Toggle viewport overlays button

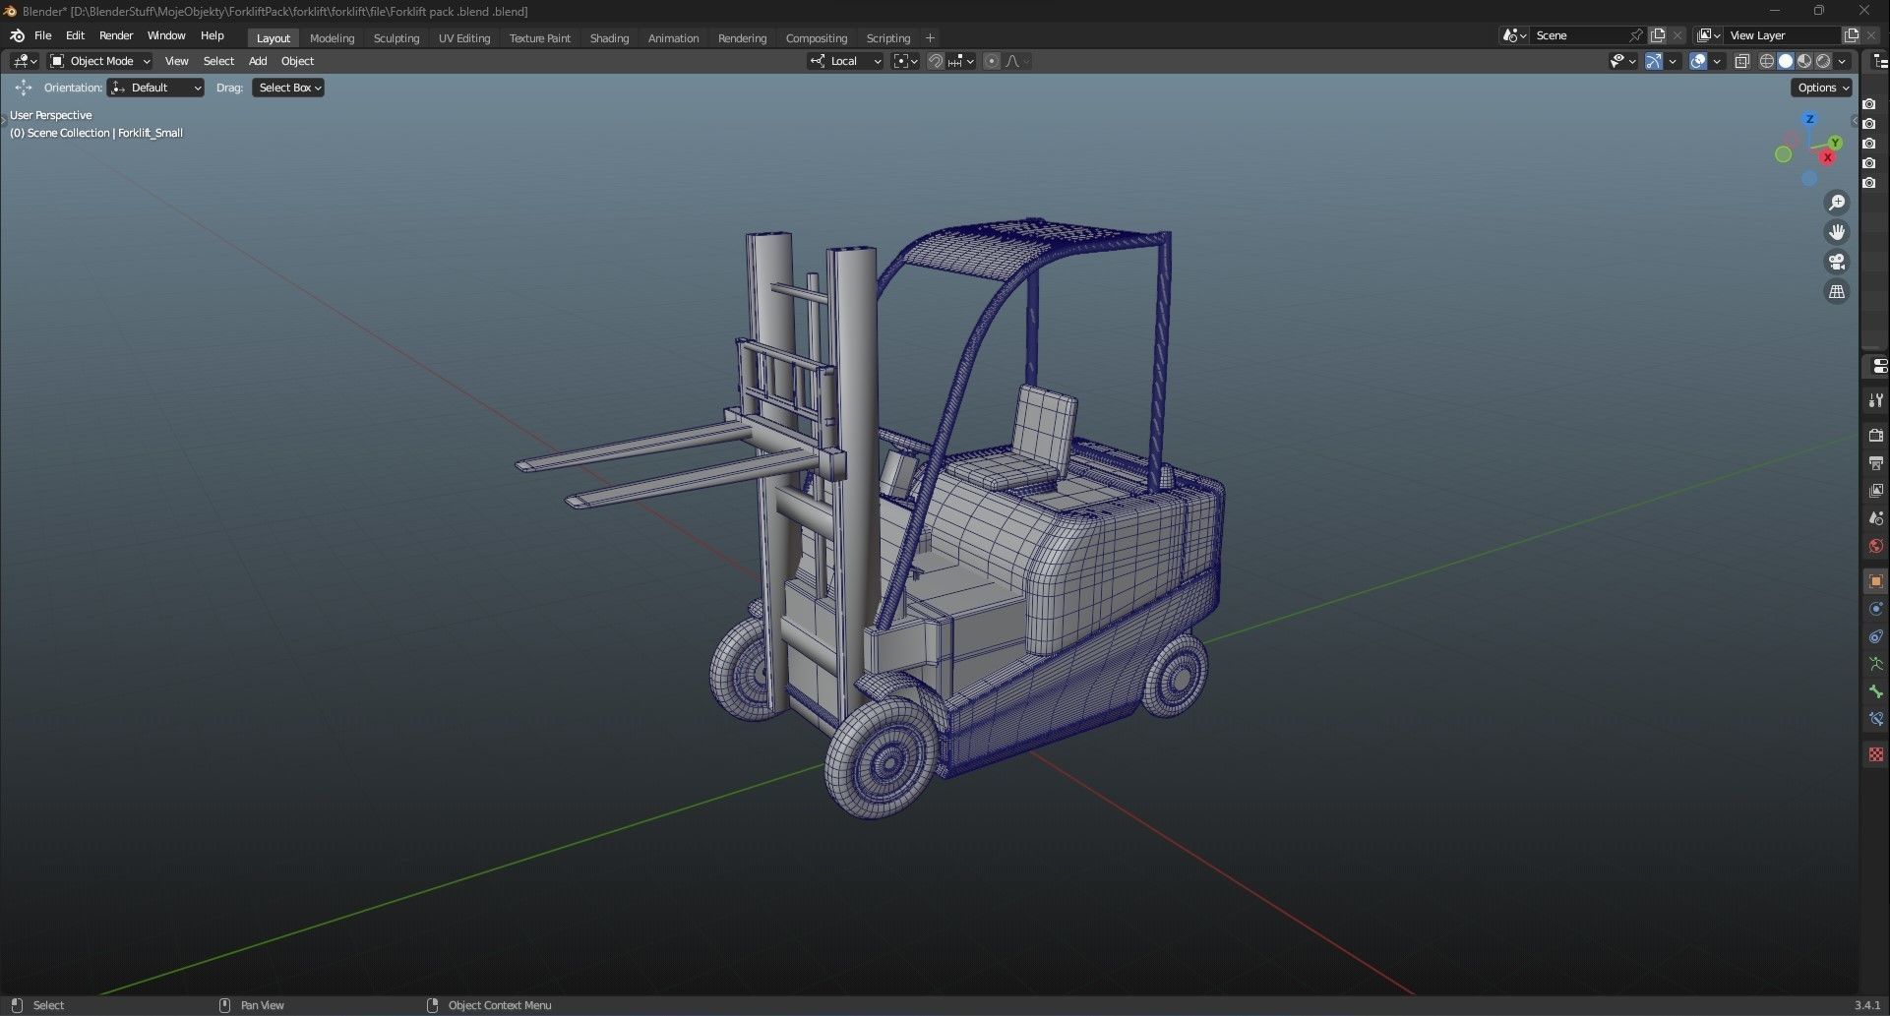(1698, 61)
